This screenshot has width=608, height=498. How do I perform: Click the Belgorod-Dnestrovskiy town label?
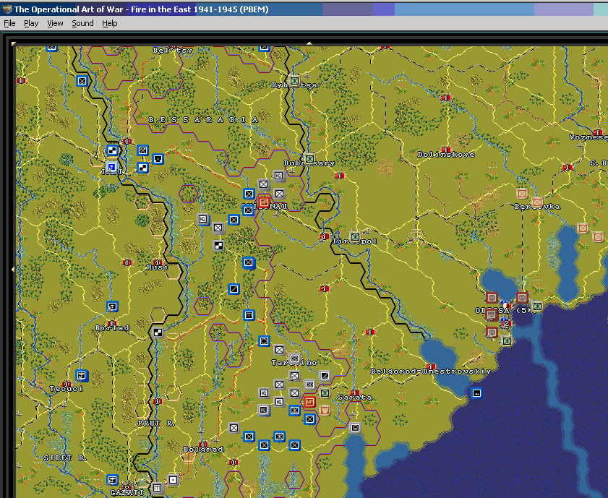[x=430, y=372]
